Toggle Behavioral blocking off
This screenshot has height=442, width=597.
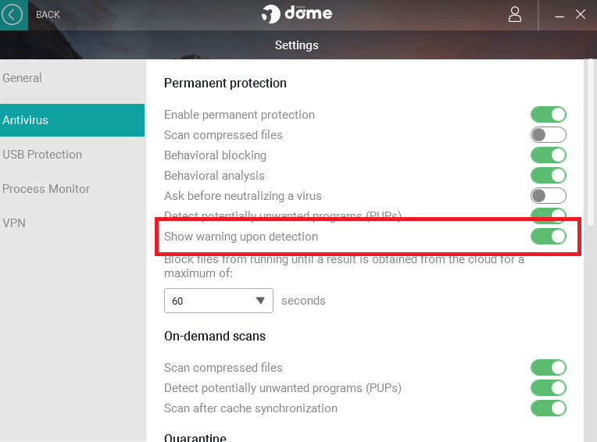click(548, 155)
